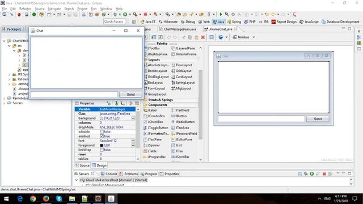This screenshot has height=204, width=363.
Task: Open the Refactor menu
Action: (x=25, y=9)
